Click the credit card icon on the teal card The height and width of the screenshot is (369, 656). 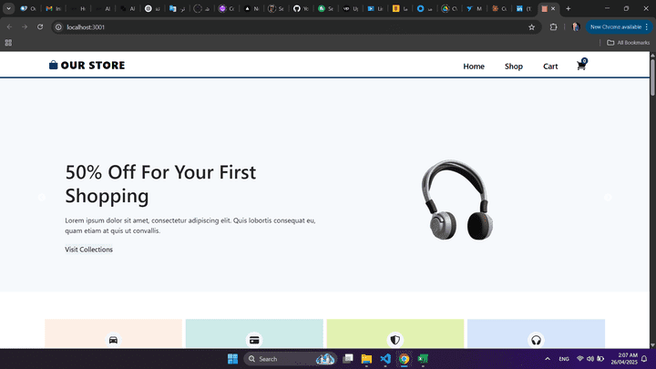click(254, 340)
